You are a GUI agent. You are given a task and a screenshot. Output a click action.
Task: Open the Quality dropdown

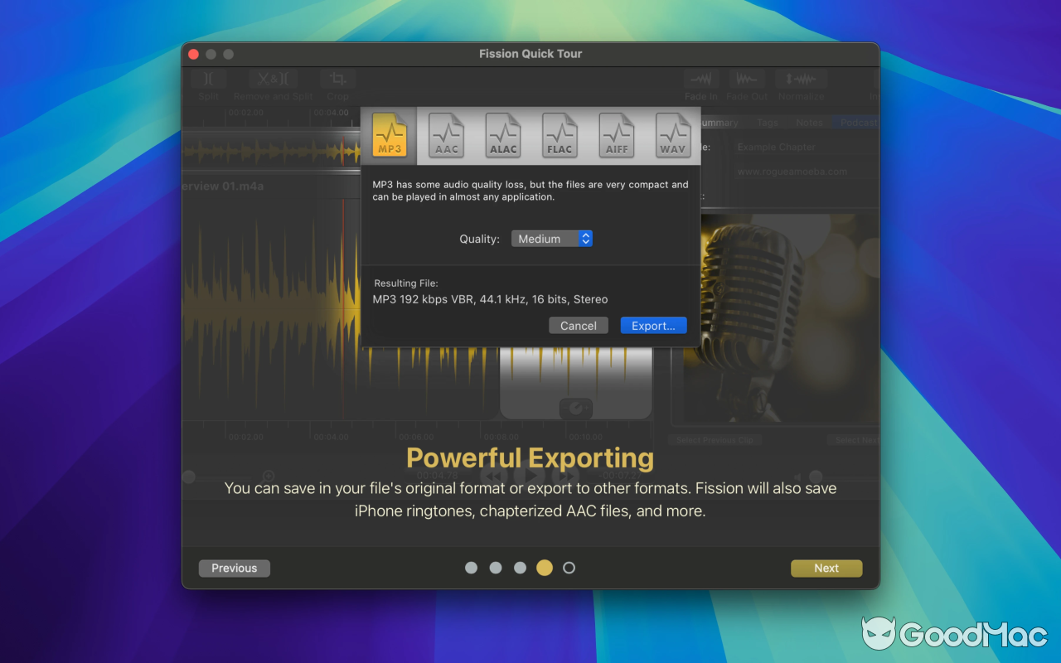[x=551, y=238]
